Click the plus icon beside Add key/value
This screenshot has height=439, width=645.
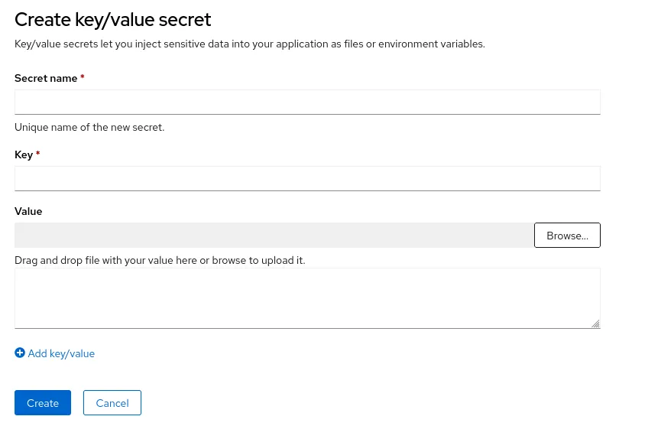(x=20, y=353)
